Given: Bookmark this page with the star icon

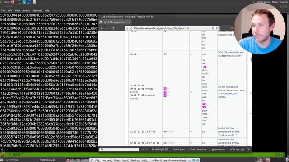Looking at the screenshot, I should point(217,28).
